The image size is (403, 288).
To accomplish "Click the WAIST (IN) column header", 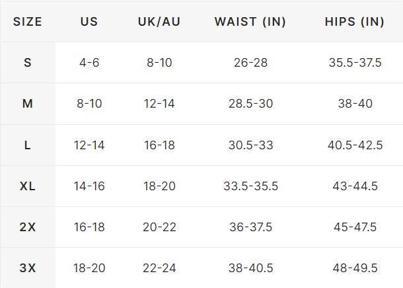I will 250,22.
